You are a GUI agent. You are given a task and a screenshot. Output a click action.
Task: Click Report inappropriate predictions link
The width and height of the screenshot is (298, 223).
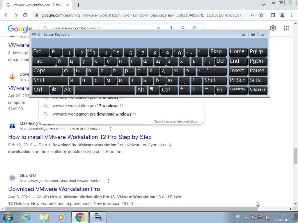click(x=175, y=121)
